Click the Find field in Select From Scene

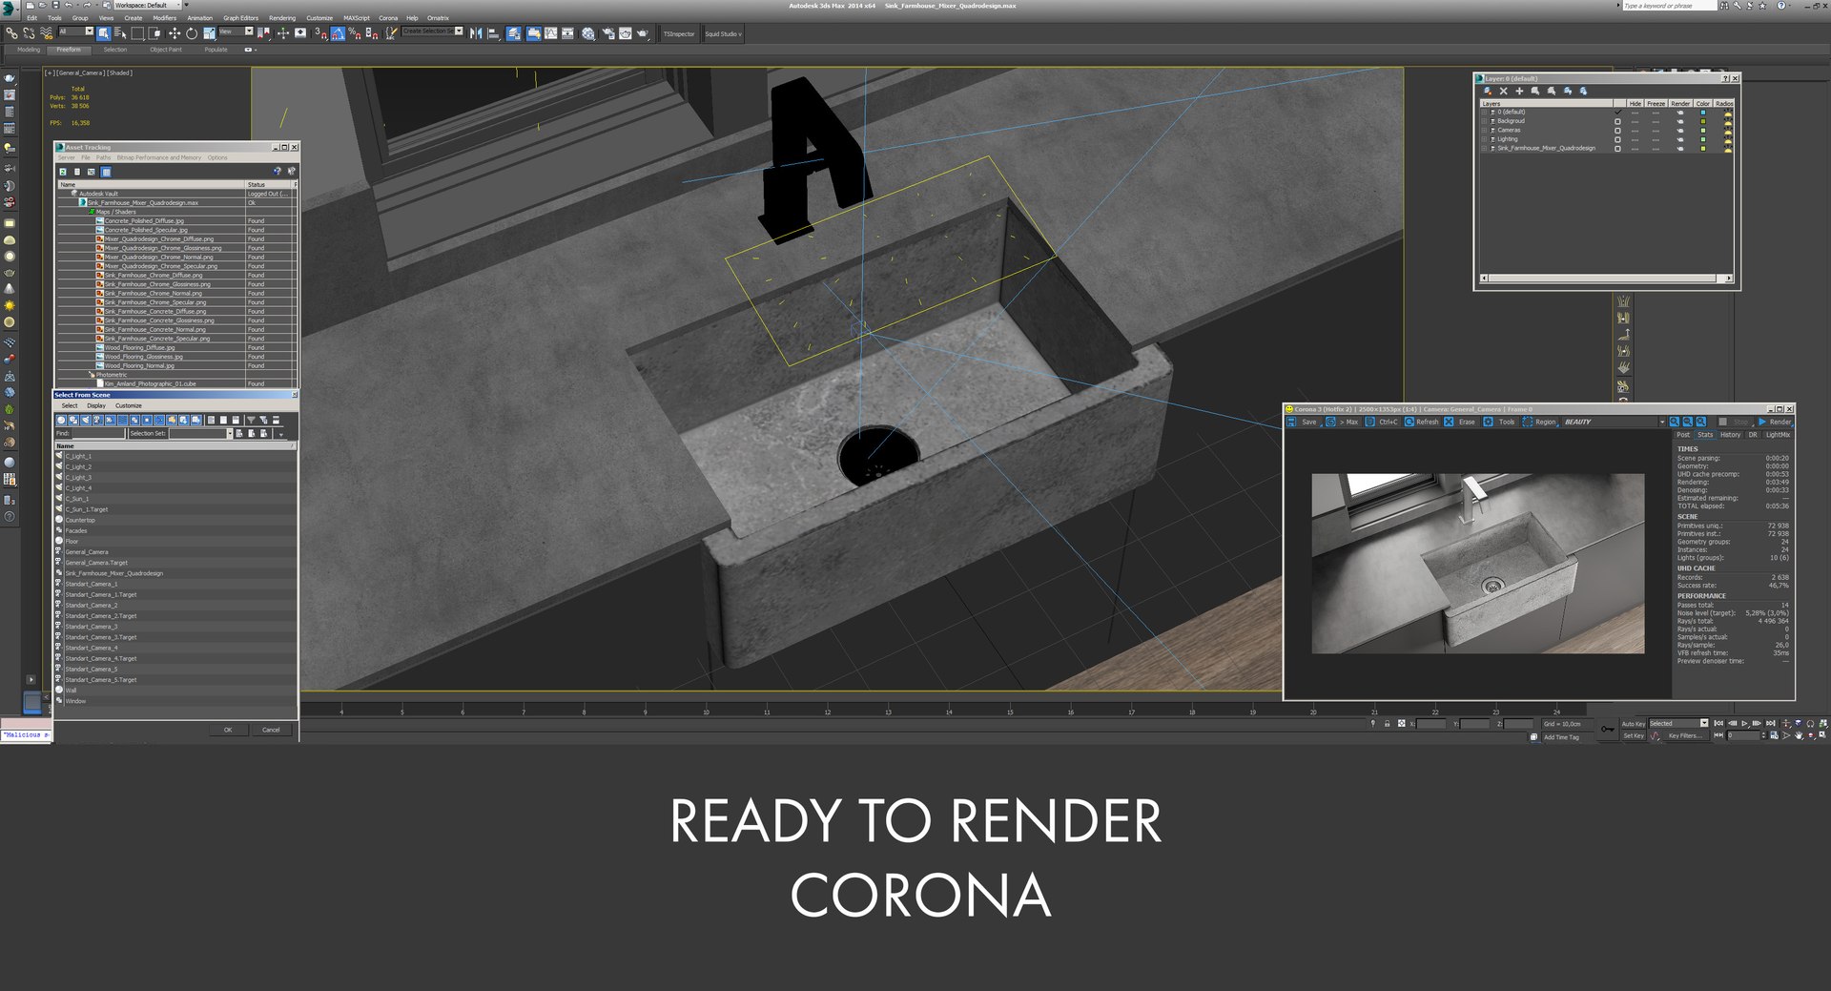point(98,433)
